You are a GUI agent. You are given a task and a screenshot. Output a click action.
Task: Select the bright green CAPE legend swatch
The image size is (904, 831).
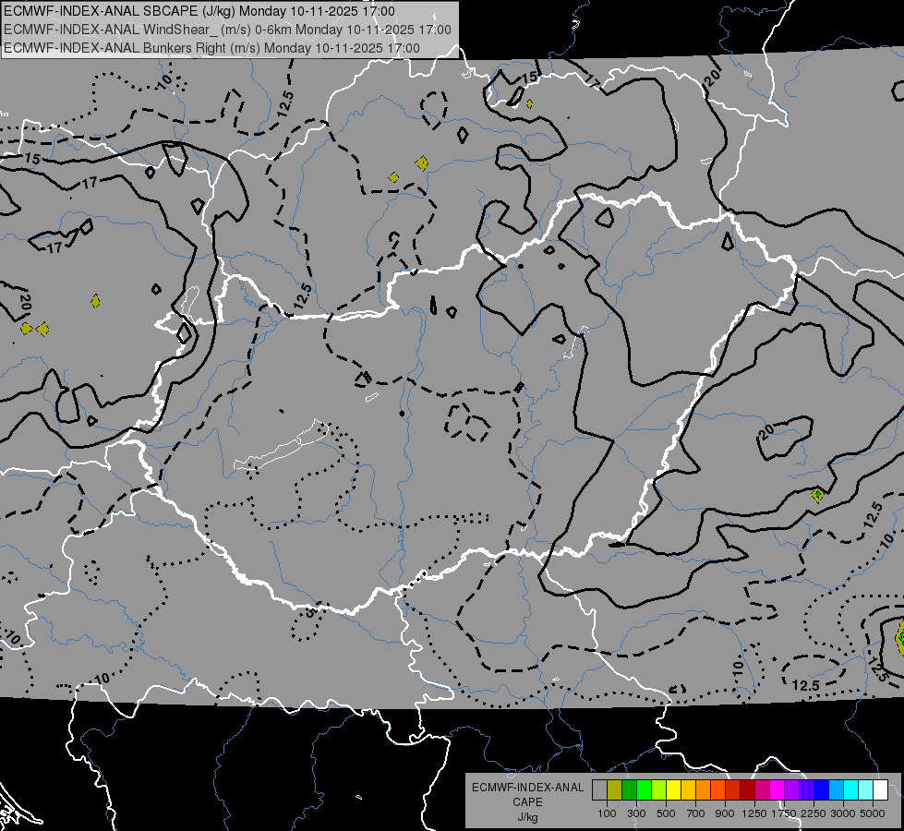644,790
